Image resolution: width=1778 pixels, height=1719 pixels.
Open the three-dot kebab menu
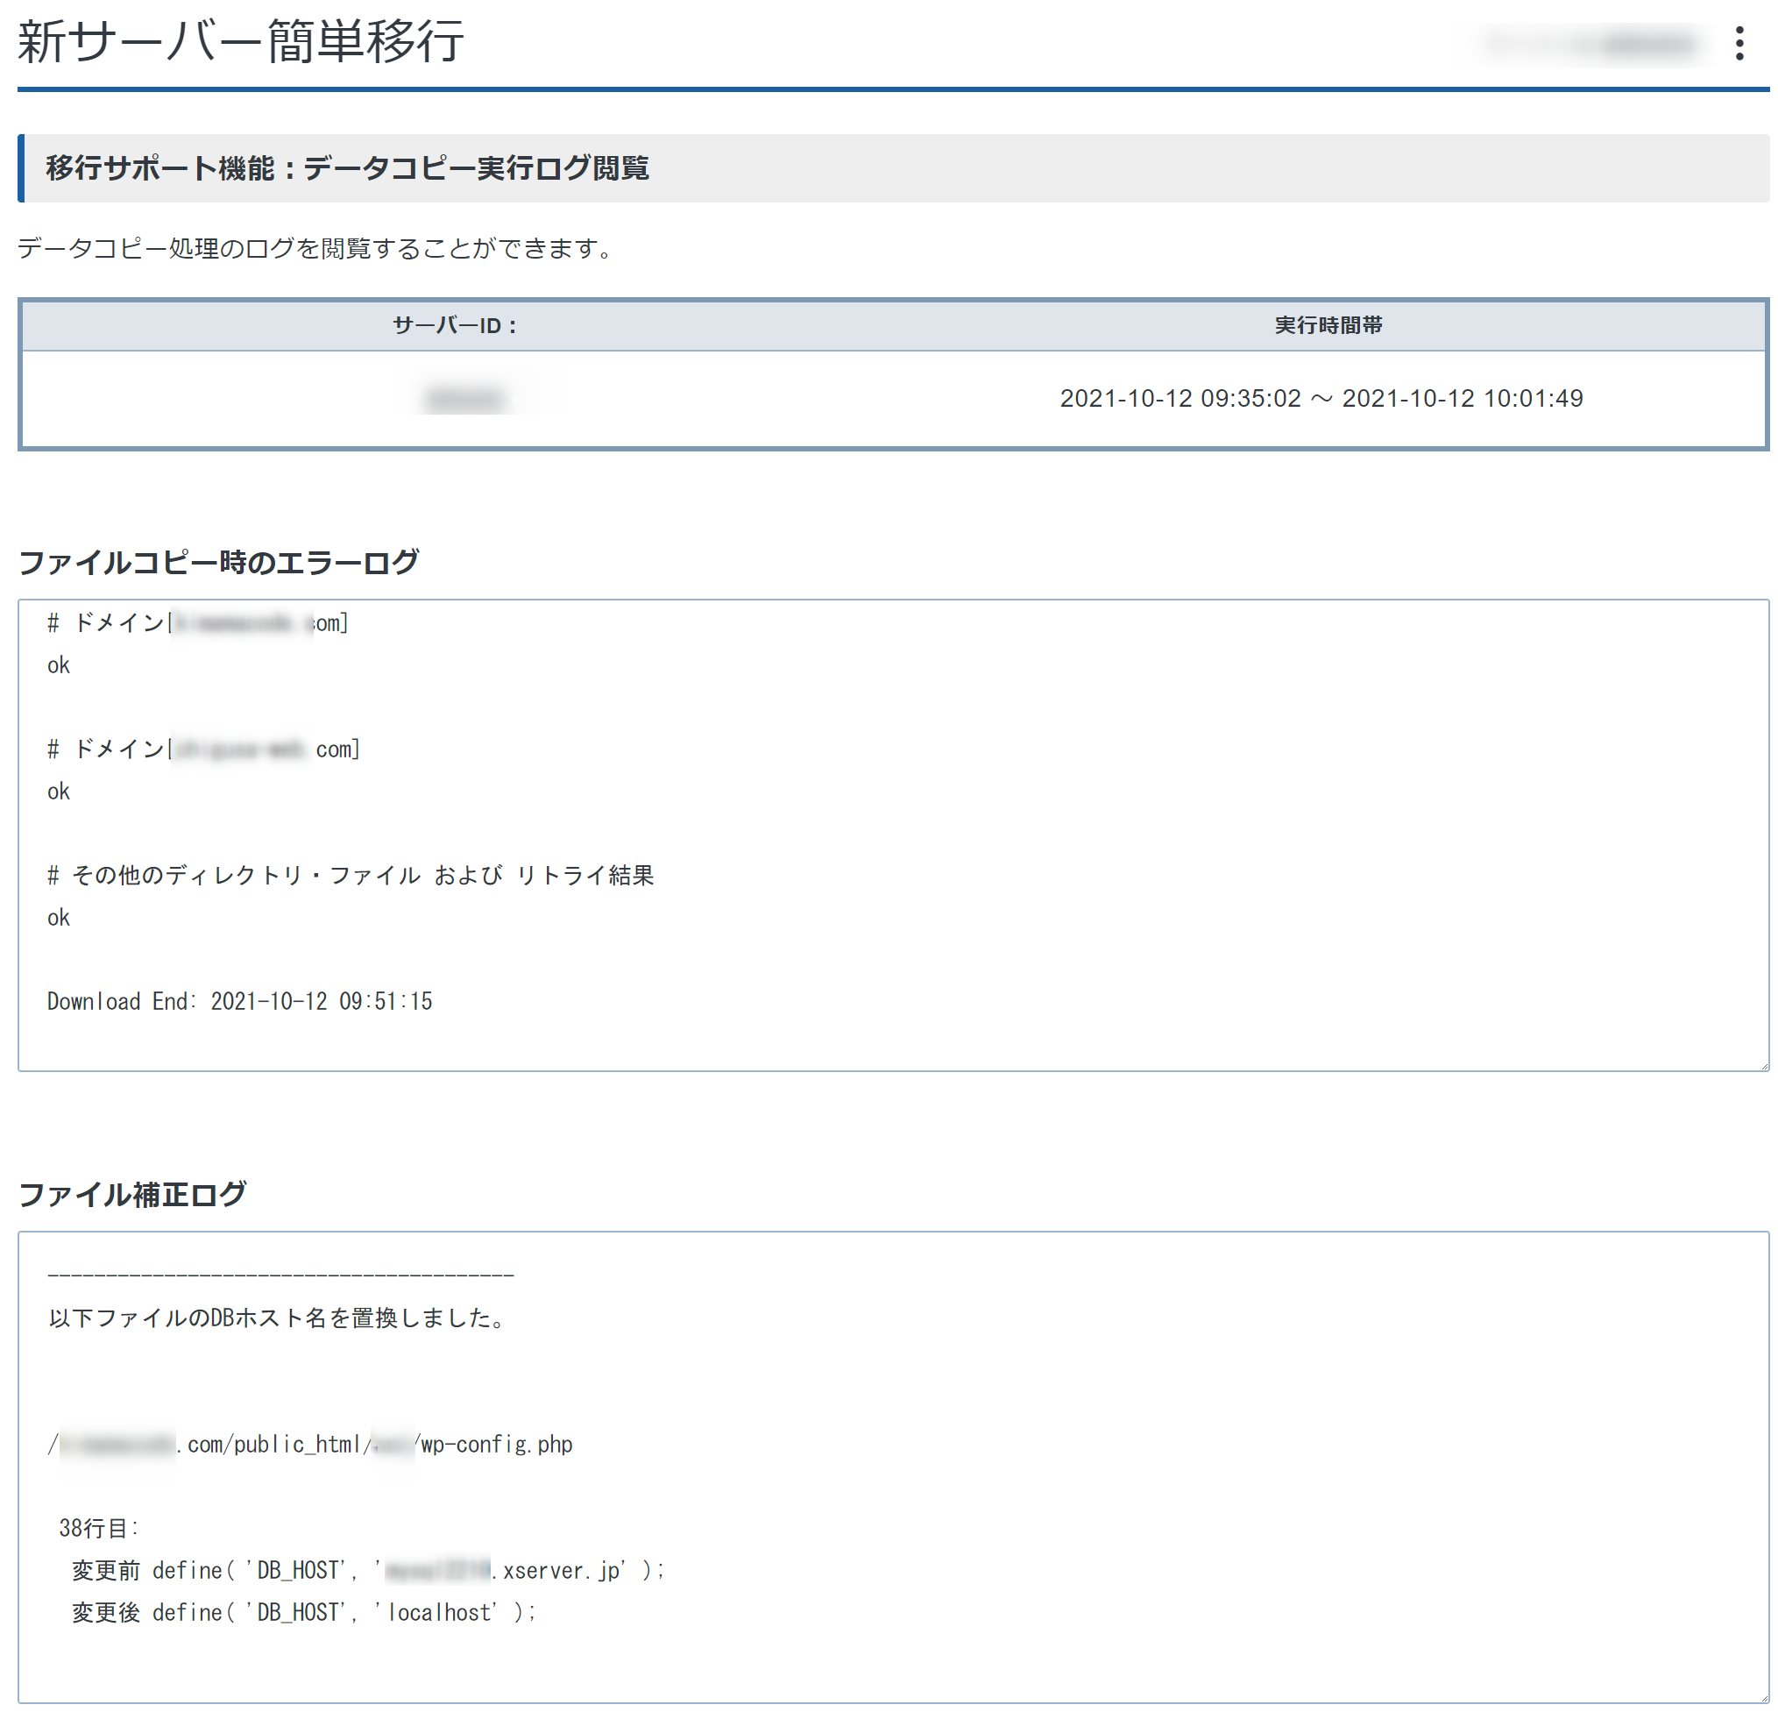1739,44
